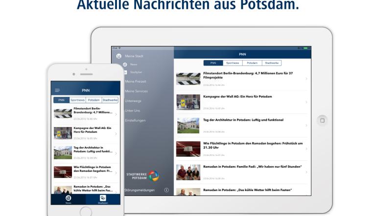Open architecture house thumbnail on iPad

pyautogui.click(x=188, y=126)
